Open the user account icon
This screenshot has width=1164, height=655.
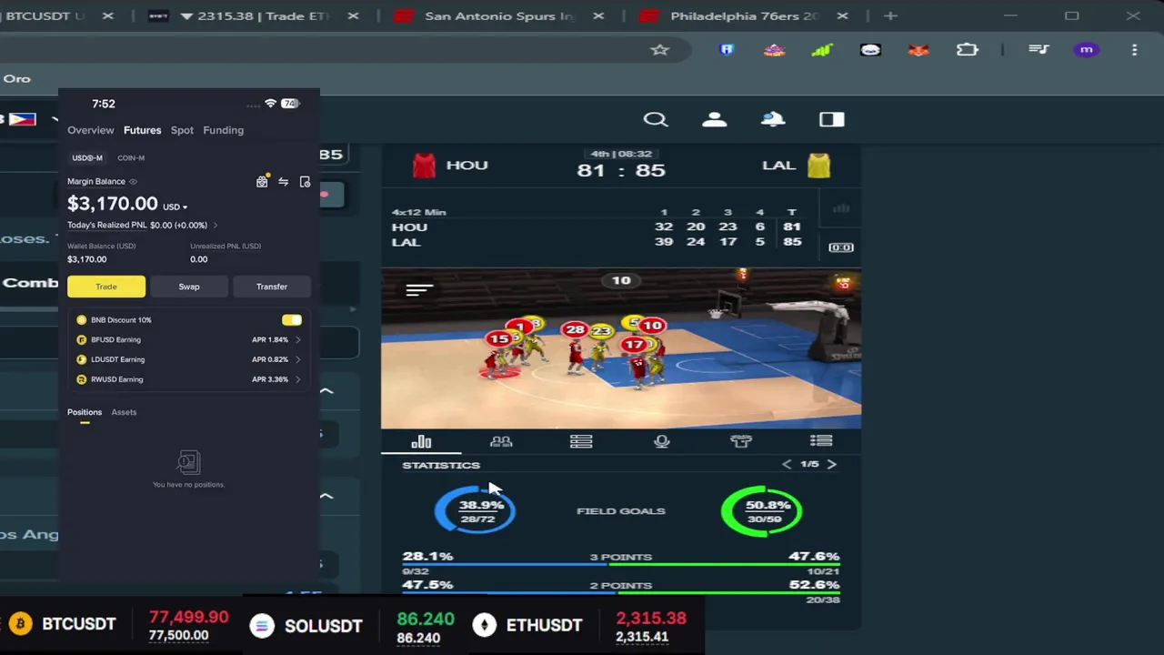[x=715, y=119]
